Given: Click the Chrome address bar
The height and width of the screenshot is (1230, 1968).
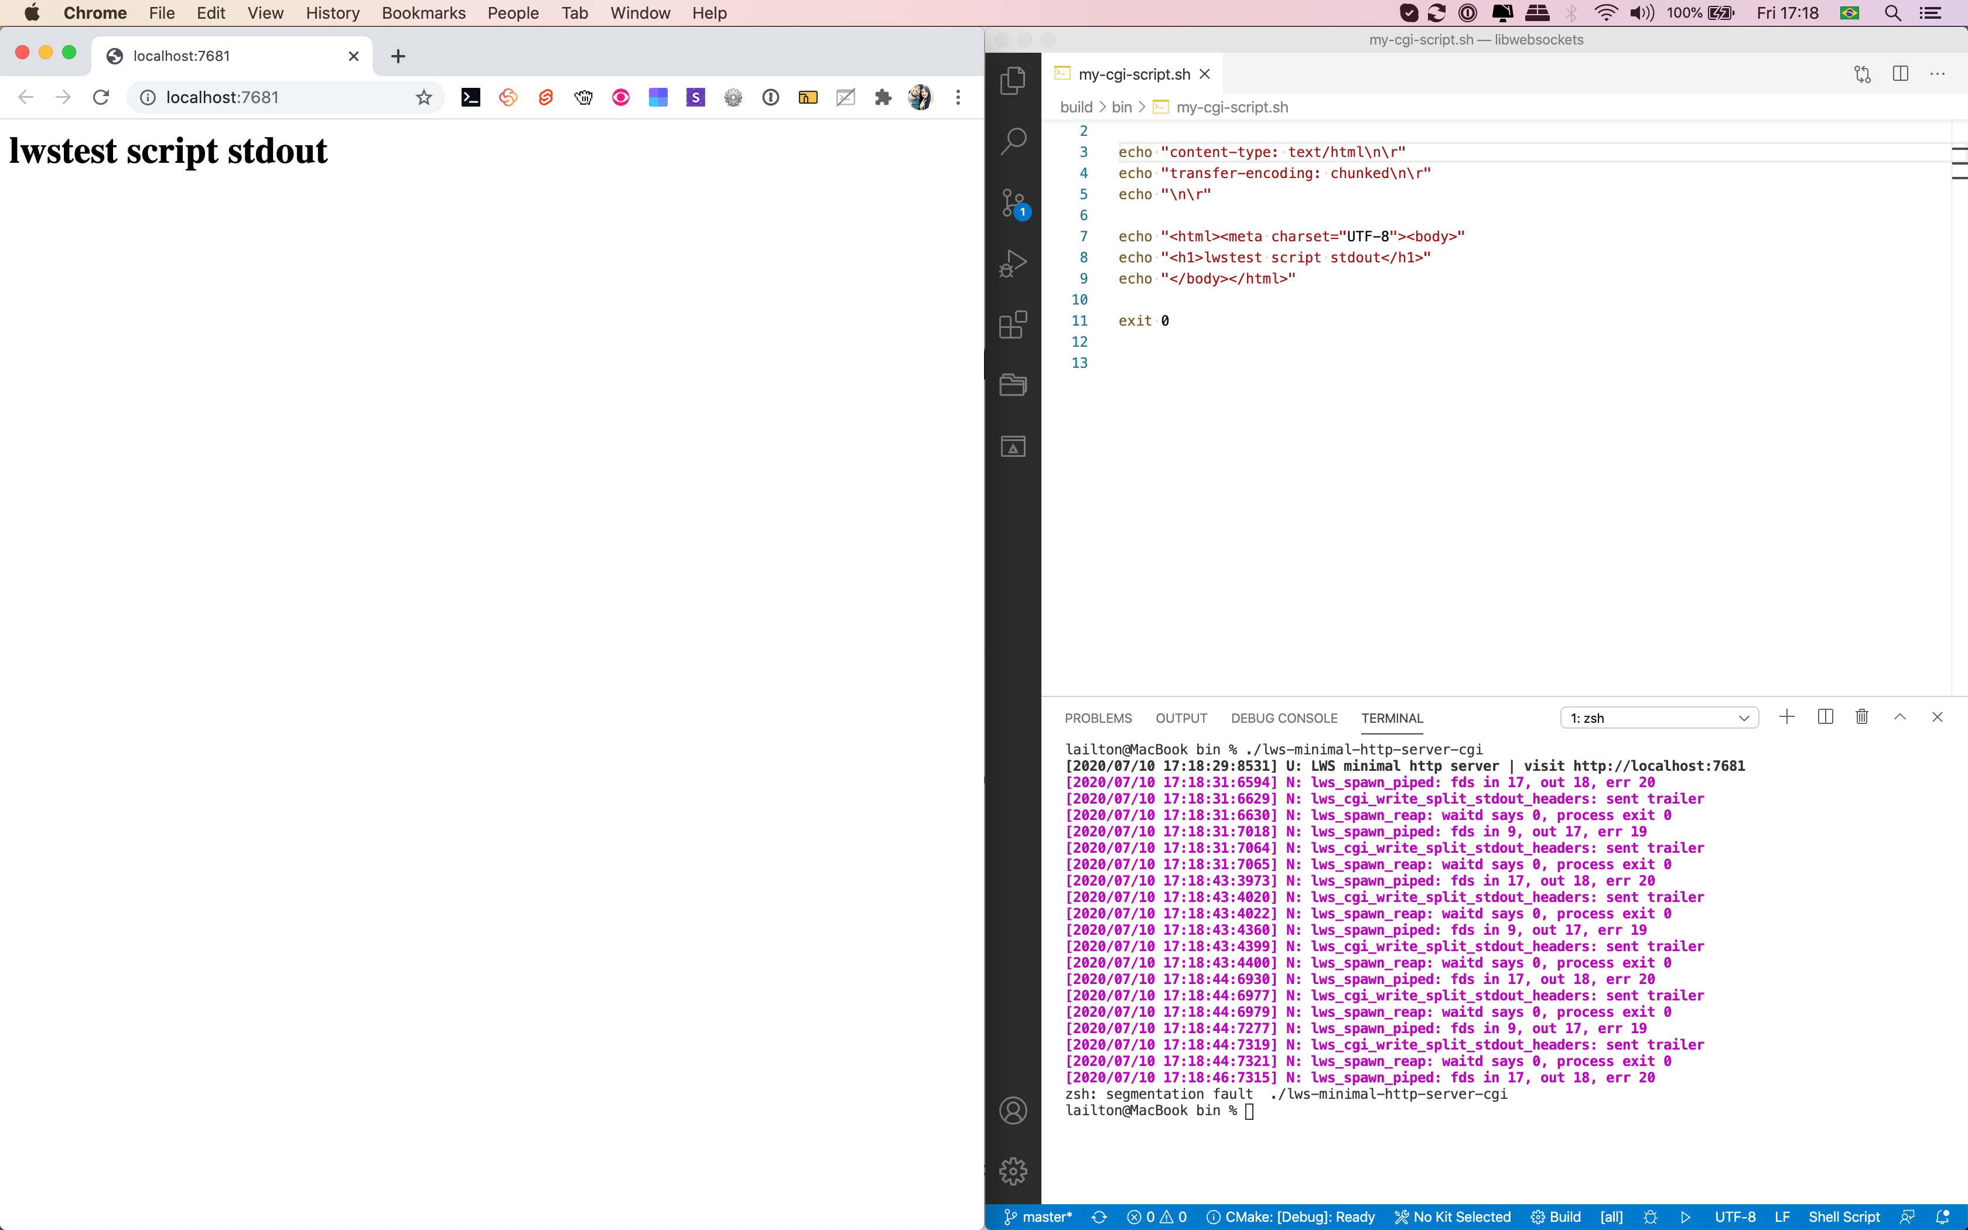Looking at the screenshot, I should [285, 98].
